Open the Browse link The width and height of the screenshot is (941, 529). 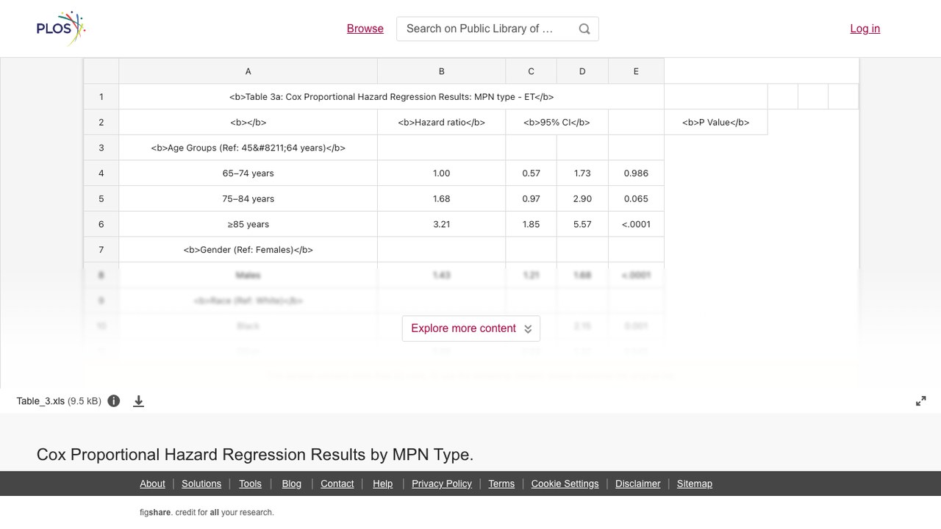(x=365, y=29)
